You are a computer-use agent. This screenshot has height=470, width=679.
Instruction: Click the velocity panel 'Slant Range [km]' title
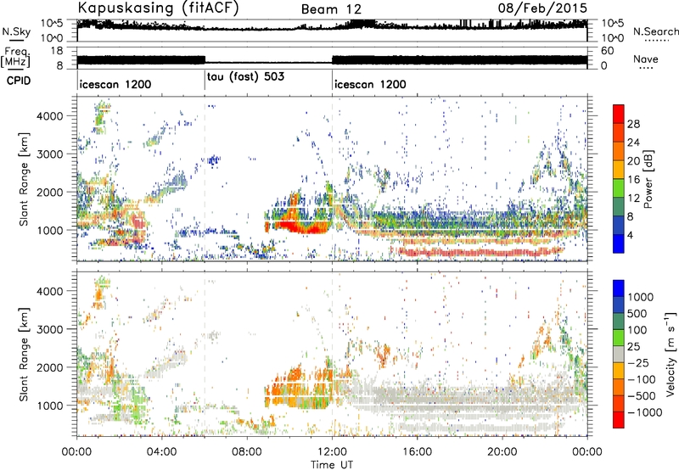point(24,355)
